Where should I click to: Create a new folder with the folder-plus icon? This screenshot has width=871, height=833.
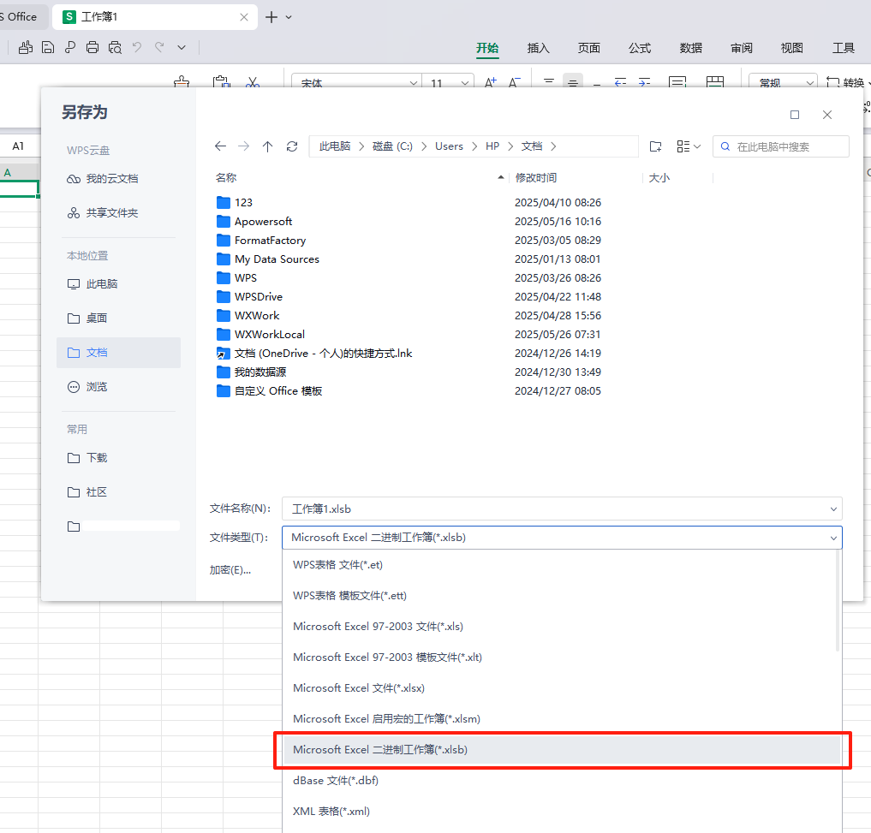pyautogui.click(x=655, y=146)
